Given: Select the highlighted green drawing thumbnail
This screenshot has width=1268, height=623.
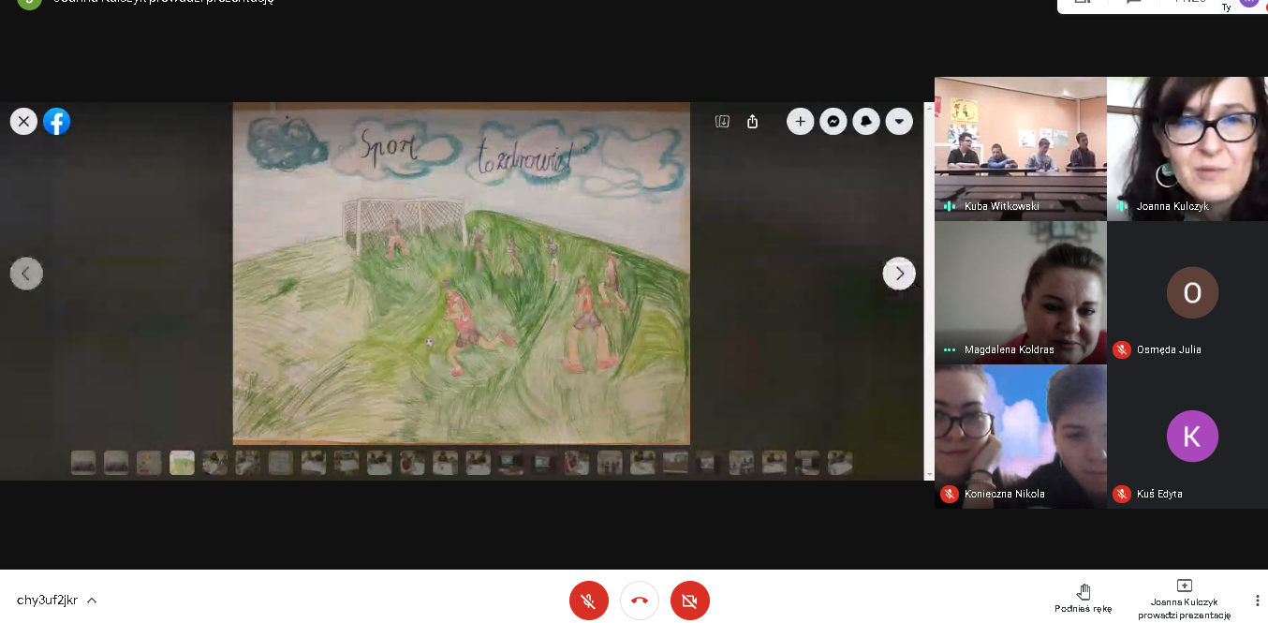Looking at the screenshot, I should [x=182, y=463].
